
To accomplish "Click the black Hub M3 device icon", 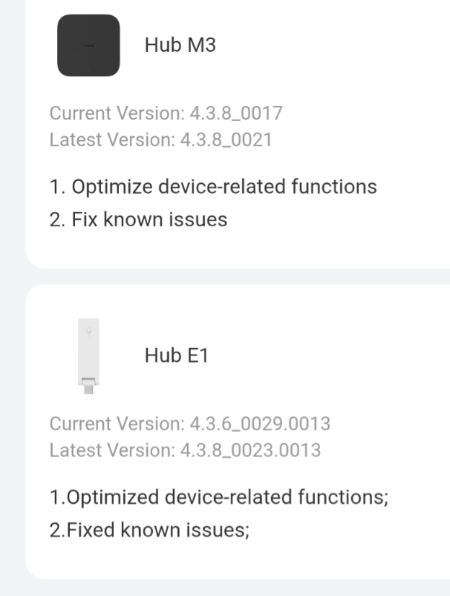I will click(88, 45).
